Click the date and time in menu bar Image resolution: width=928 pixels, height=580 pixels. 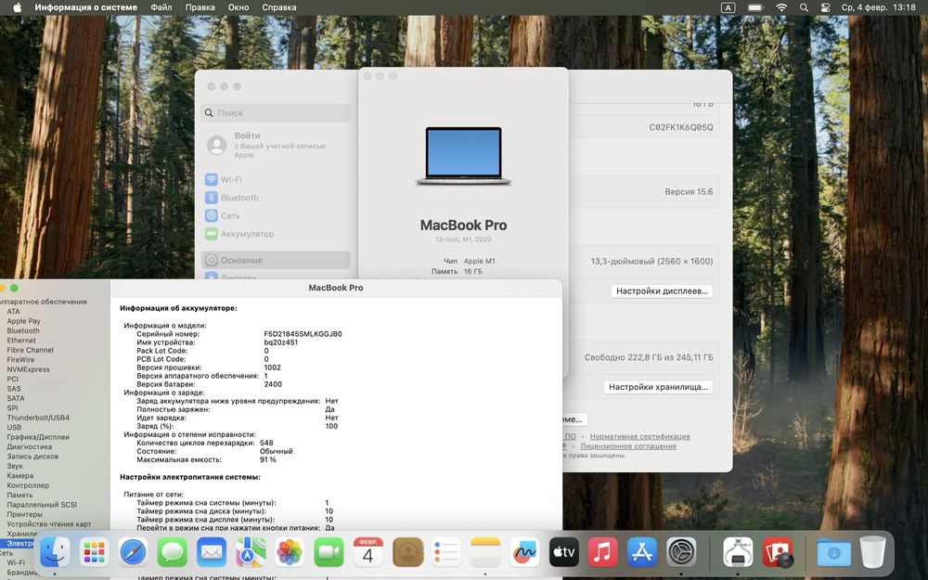pos(878,7)
